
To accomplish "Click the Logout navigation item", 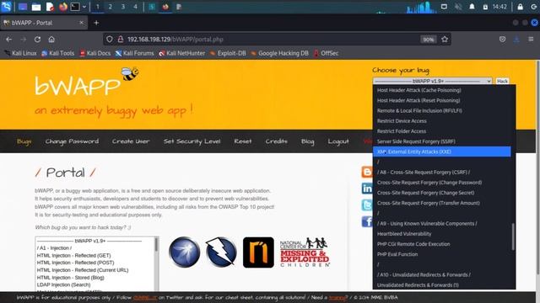I will pos(338,141).
